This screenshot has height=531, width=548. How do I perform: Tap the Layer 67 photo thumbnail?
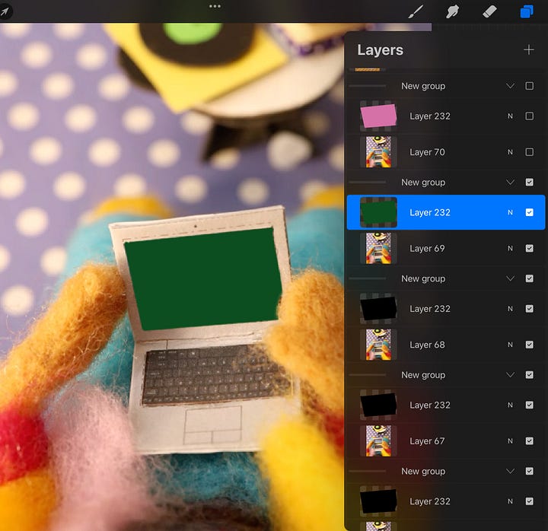(x=378, y=441)
